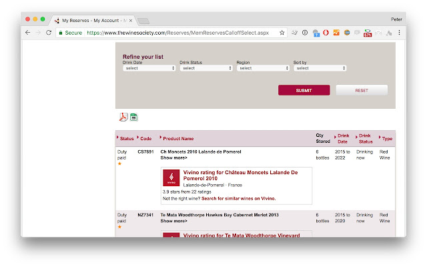This screenshot has height=267, width=427.
Task: Sort table by Drink Date column header
Action: click(343, 138)
